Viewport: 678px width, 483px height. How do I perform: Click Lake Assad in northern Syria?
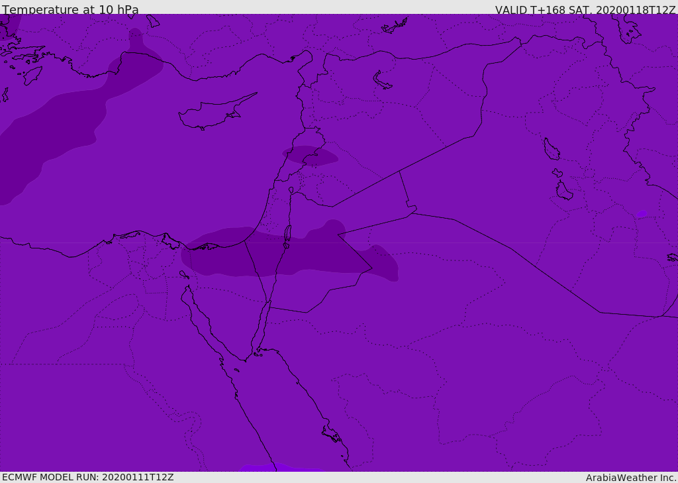pos(382,80)
